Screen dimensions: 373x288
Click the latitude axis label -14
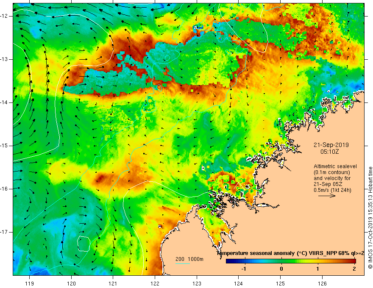(4, 102)
